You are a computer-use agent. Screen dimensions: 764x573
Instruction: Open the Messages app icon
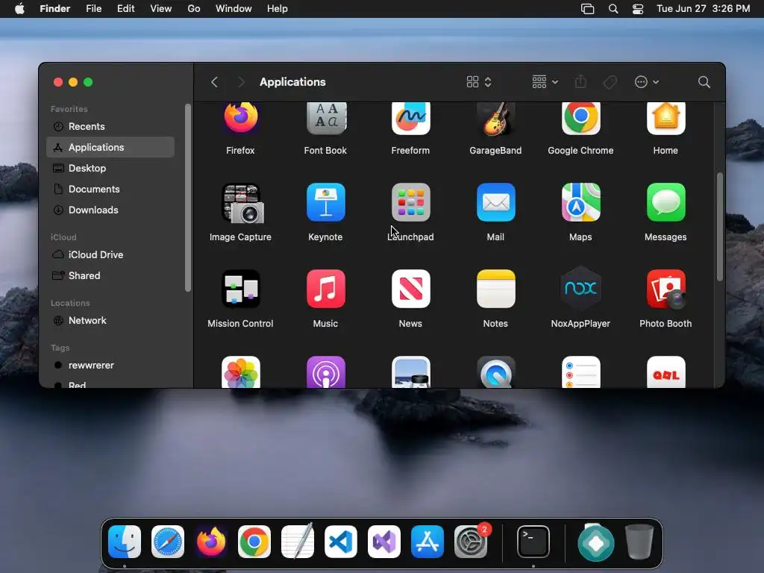click(x=666, y=202)
